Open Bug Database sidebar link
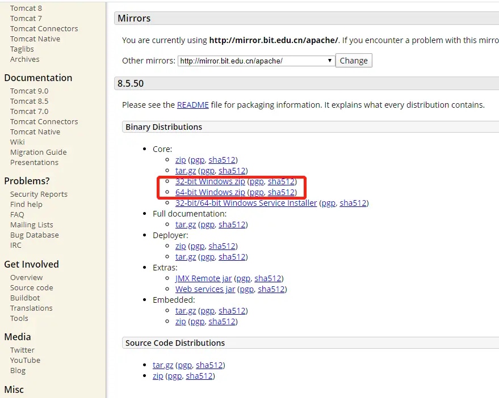The image size is (499, 398). 35,235
